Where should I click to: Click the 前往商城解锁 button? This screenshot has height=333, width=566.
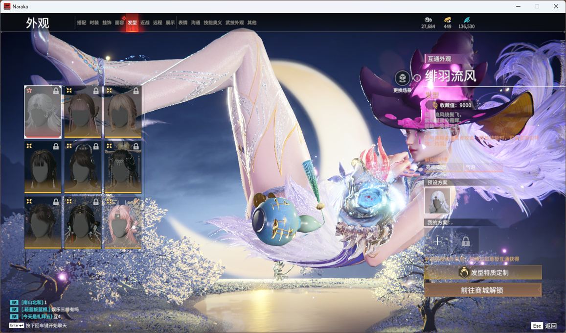coord(483,290)
